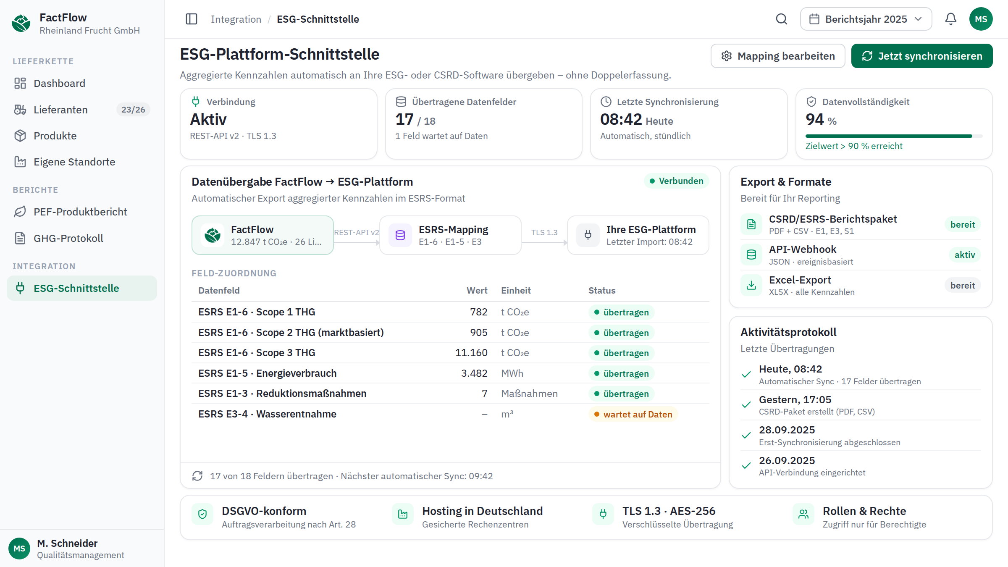
Task: Click the Verbunden status badge
Action: [x=676, y=181]
